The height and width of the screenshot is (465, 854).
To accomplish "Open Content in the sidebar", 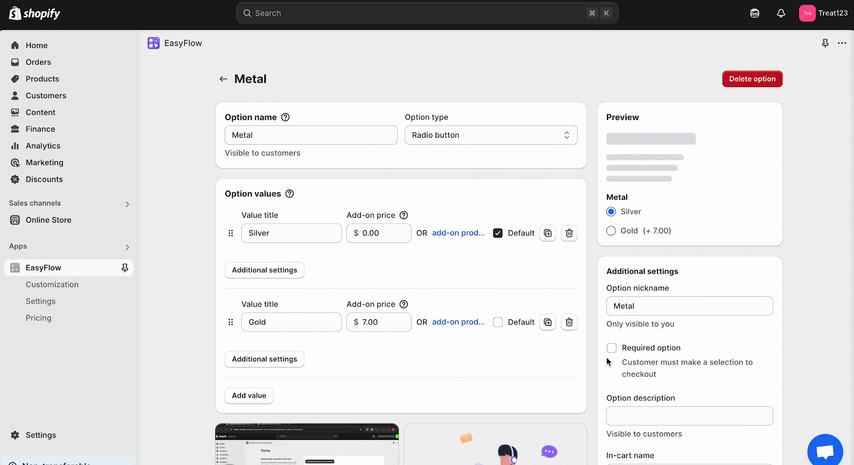I will [x=41, y=113].
